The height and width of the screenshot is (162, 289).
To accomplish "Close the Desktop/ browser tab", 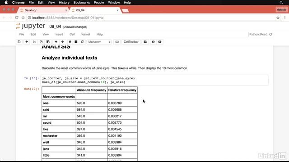I will [x=66, y=10].
